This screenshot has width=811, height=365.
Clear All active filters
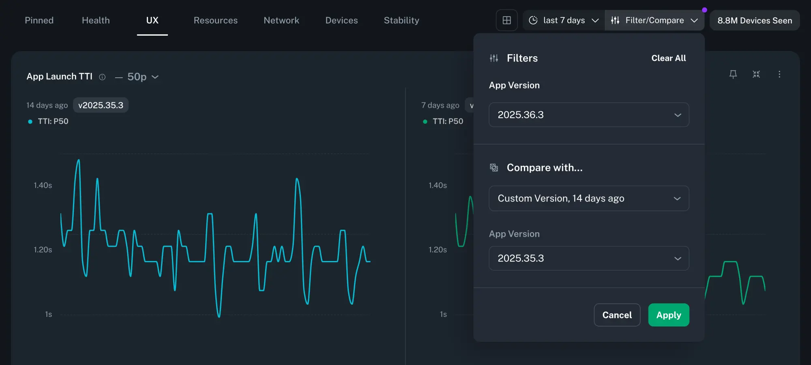pyautogui.click(x=668, y=58)
